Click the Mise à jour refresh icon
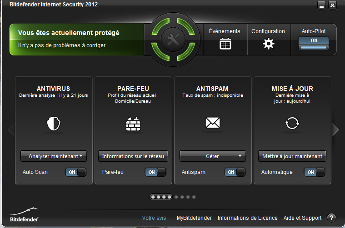 (292, 123)
